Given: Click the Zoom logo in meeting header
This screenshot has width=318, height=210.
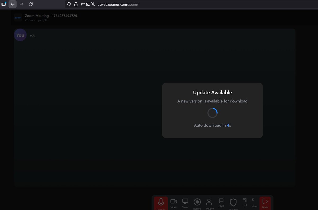Looking at the screenshot, I should [x=18, y=17].
